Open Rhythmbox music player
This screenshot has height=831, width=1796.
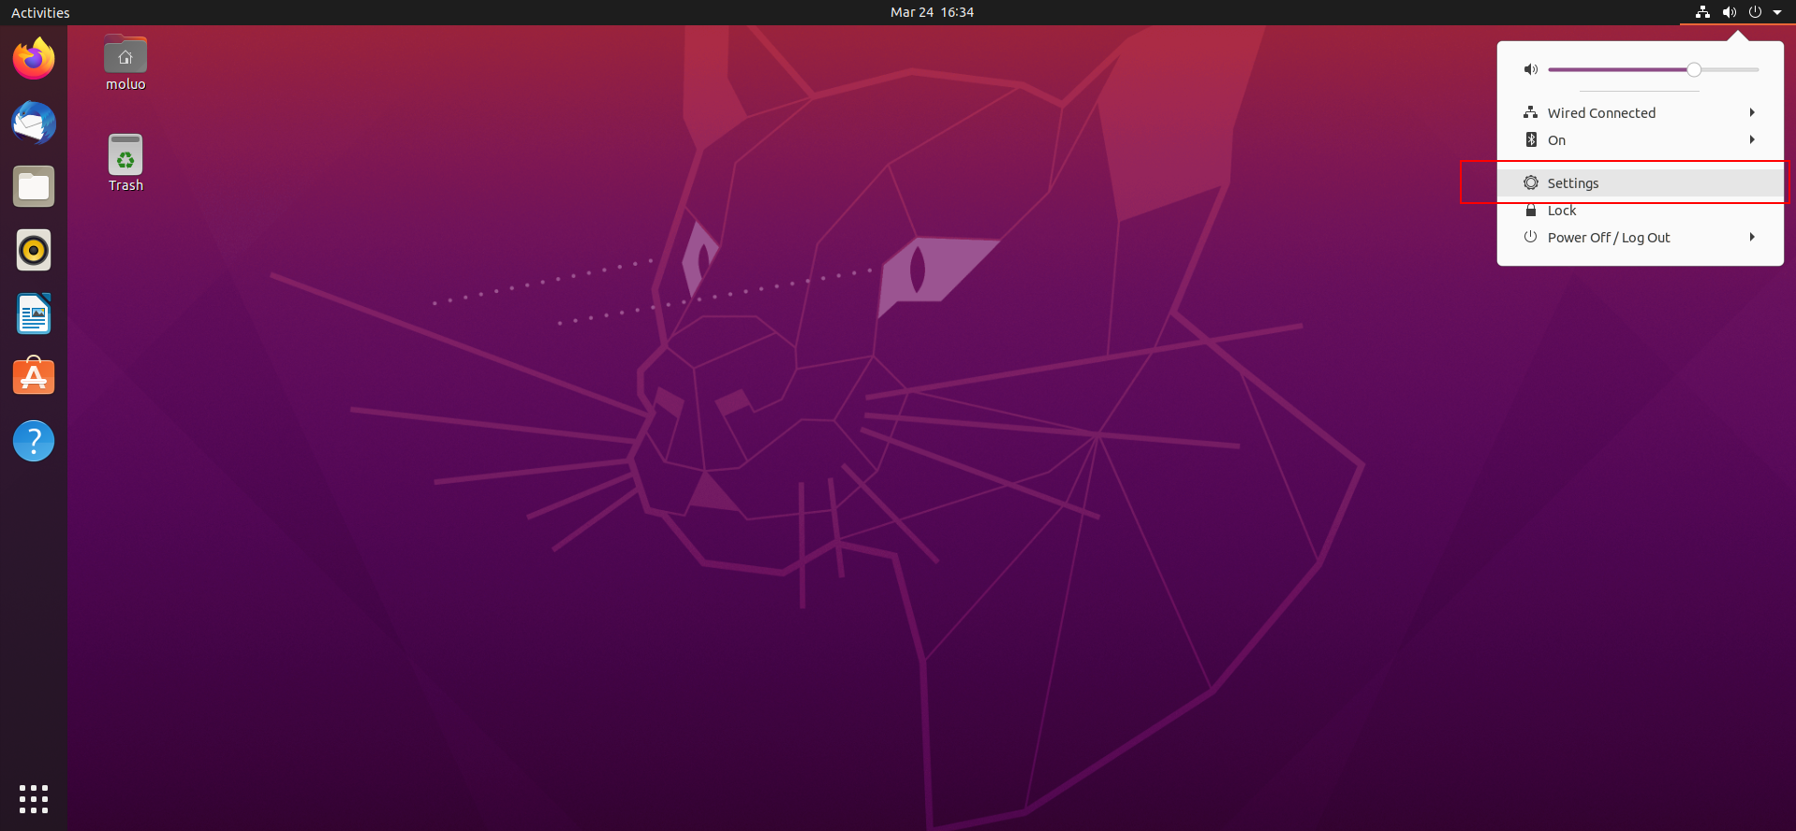(x=34, y=250)
